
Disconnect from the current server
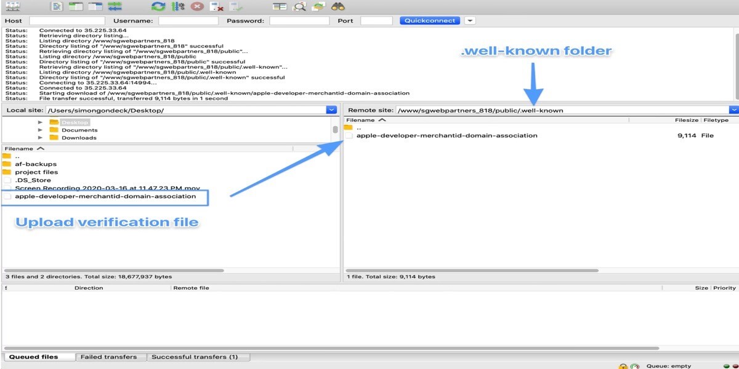217,7
